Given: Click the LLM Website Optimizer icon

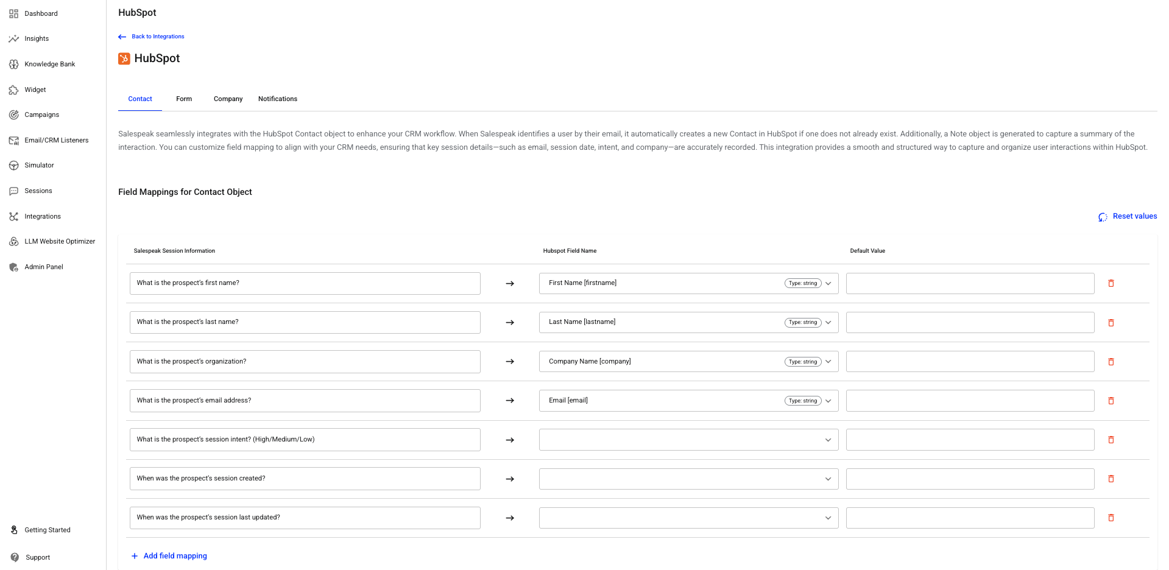Looking at the screenshot, I should pos(13,242).
